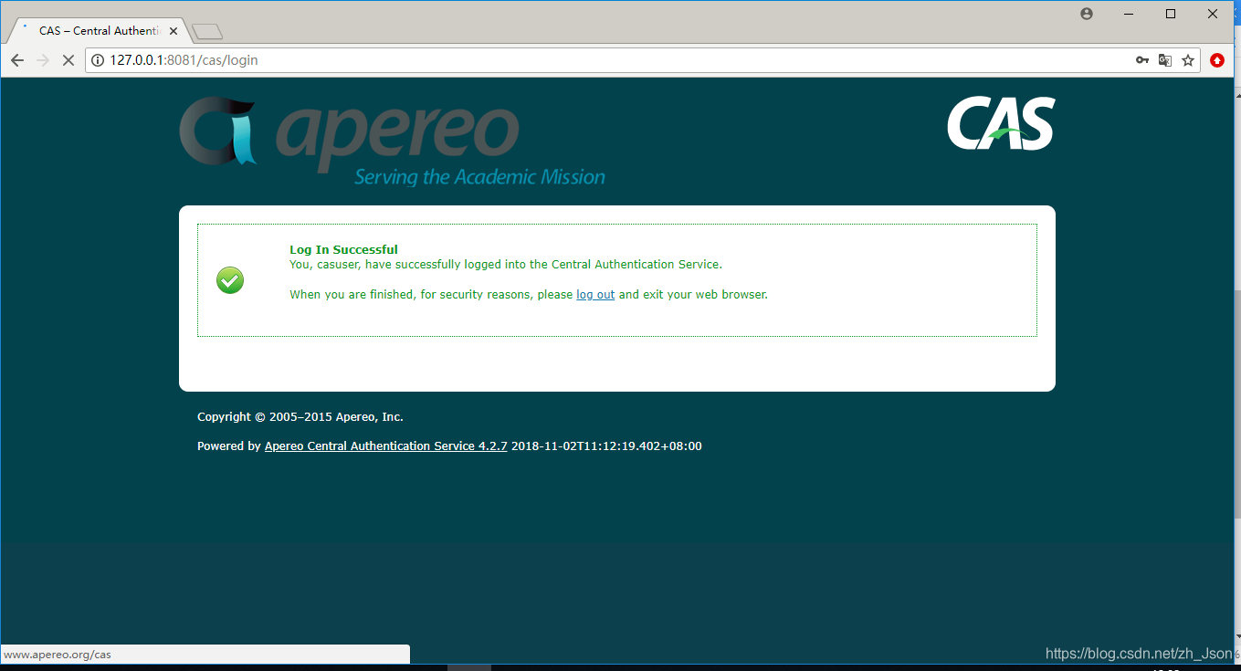Image resolution: width=1241 pixels, height=671 pixels.
Task: Maximize the browser window
Action: click(1171, 14)
